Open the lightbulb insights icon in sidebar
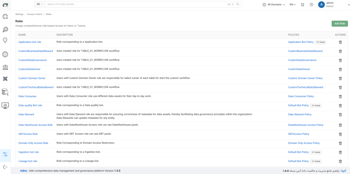 5,40
